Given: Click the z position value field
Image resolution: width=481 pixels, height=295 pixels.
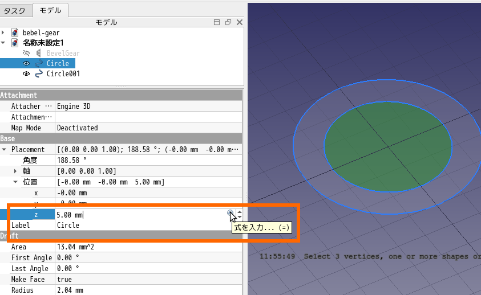Looking at the screenshot, I should (x=137, y=215).
